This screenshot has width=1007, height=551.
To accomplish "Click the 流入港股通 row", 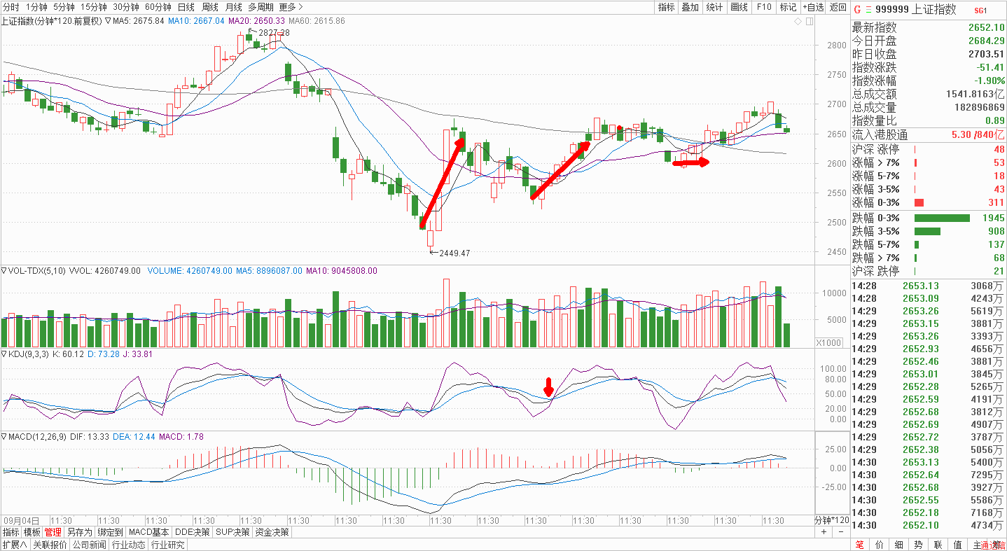I will pos(929,136).
